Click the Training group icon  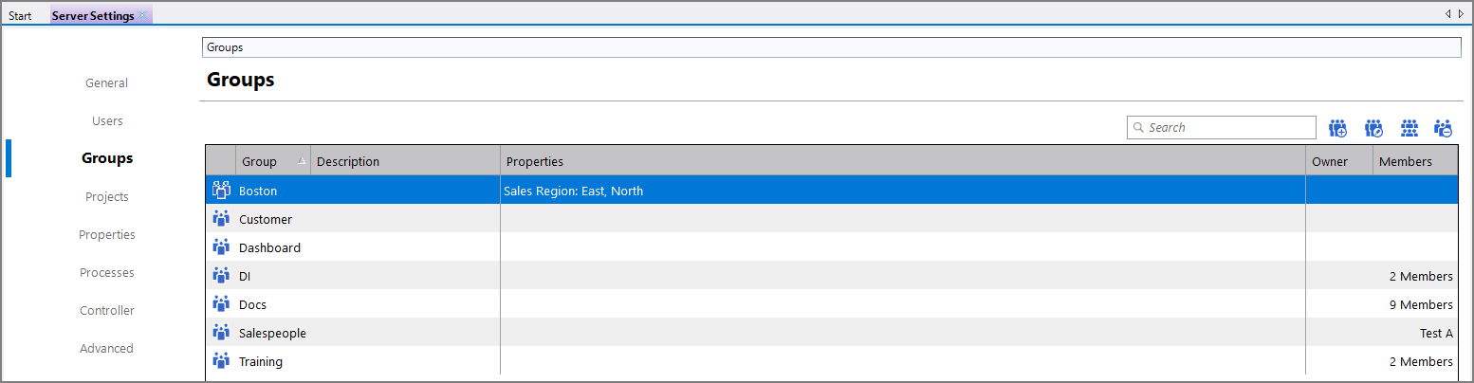[221, 361]
